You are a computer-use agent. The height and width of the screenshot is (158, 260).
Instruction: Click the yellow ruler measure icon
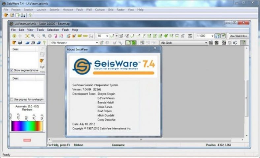(85, 36)
